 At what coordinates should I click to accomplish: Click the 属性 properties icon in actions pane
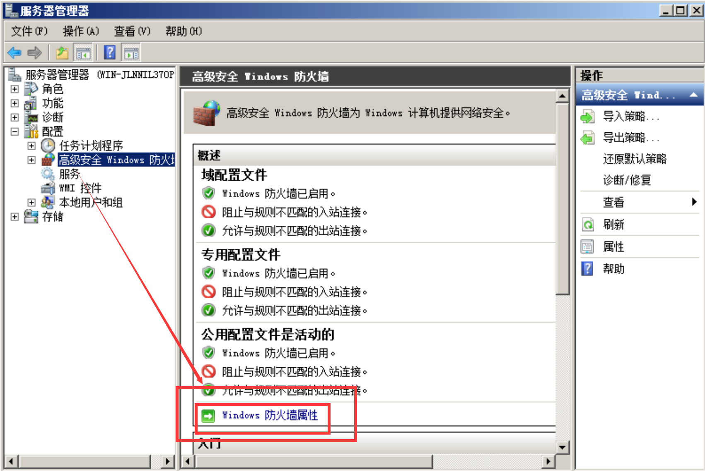[x=587, y=247]
